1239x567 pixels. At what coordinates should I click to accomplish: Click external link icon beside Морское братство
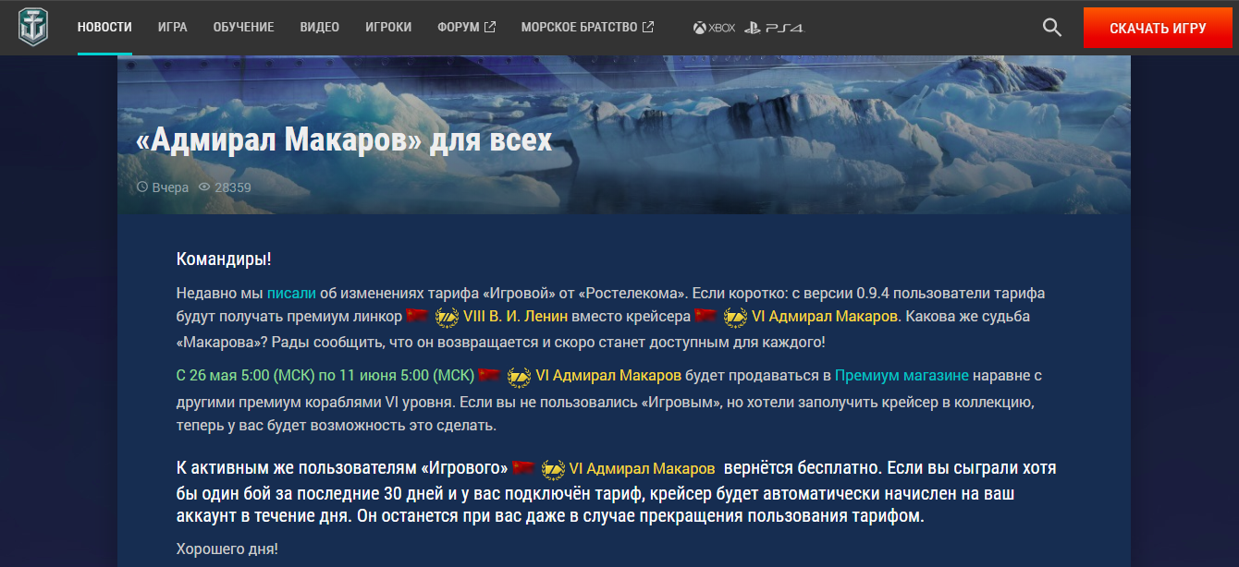[x=648, y=28]
